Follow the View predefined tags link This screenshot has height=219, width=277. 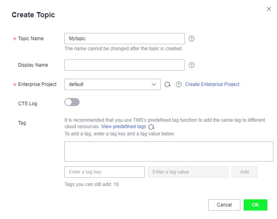coord(124,127)
